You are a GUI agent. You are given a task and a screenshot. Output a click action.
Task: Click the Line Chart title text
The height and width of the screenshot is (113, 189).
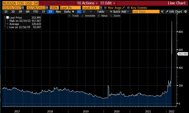click(x=177, y=3)
